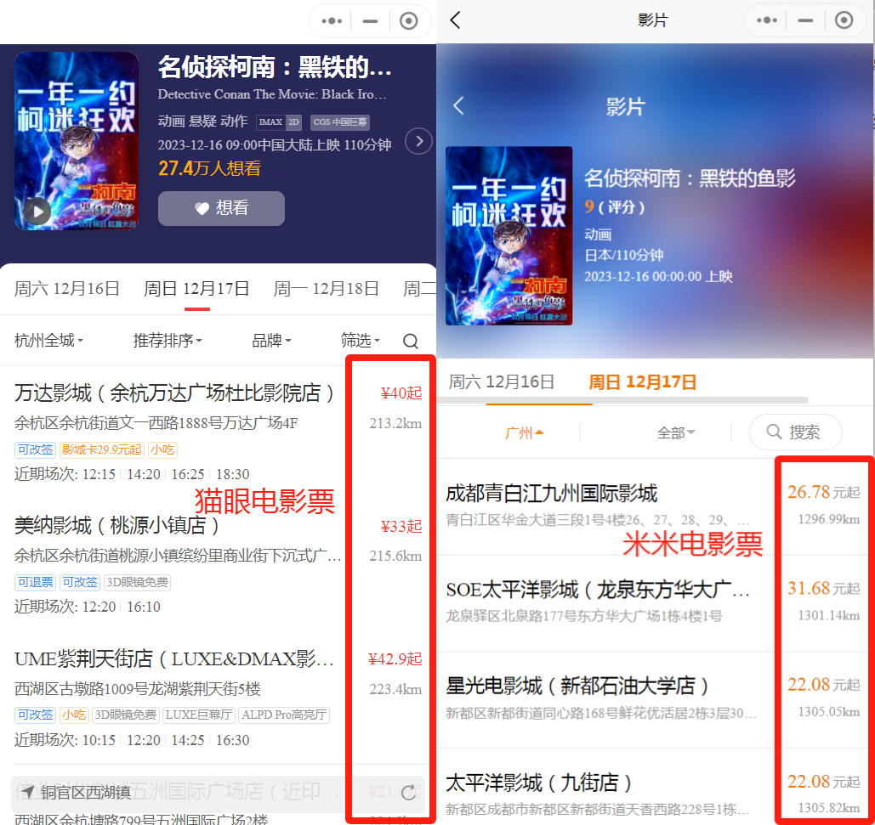Select 周六 12月16日 in the Maoyan date tabs
Viewport: 875px width, 825px height.
coord(66,289)
